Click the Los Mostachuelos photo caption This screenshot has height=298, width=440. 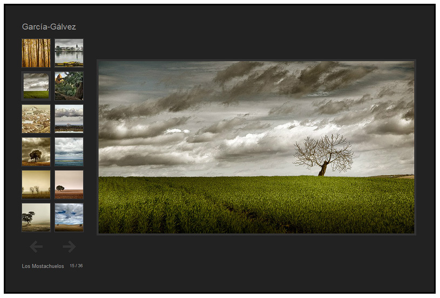(43, 266)
